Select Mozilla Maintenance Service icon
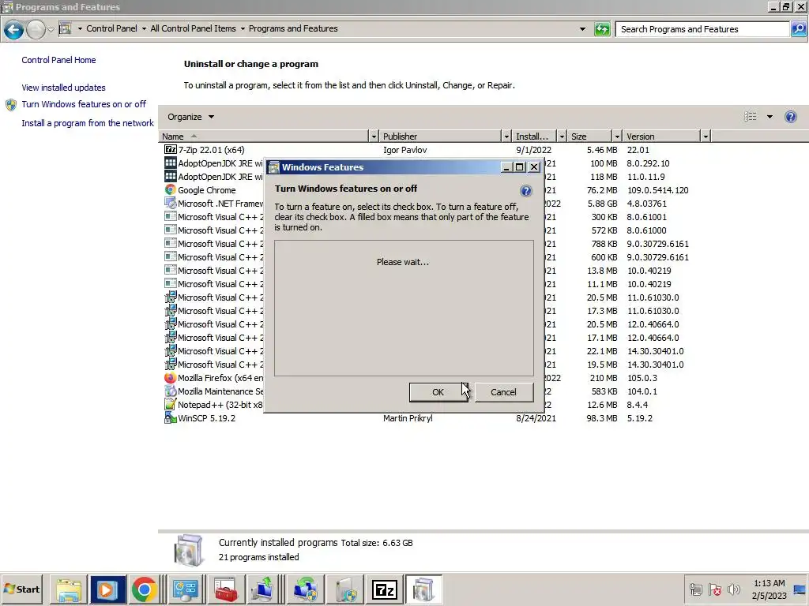Image resolution: width=809 pixels, height=606 pixels. pyautogui.click(x=171, y=391)
